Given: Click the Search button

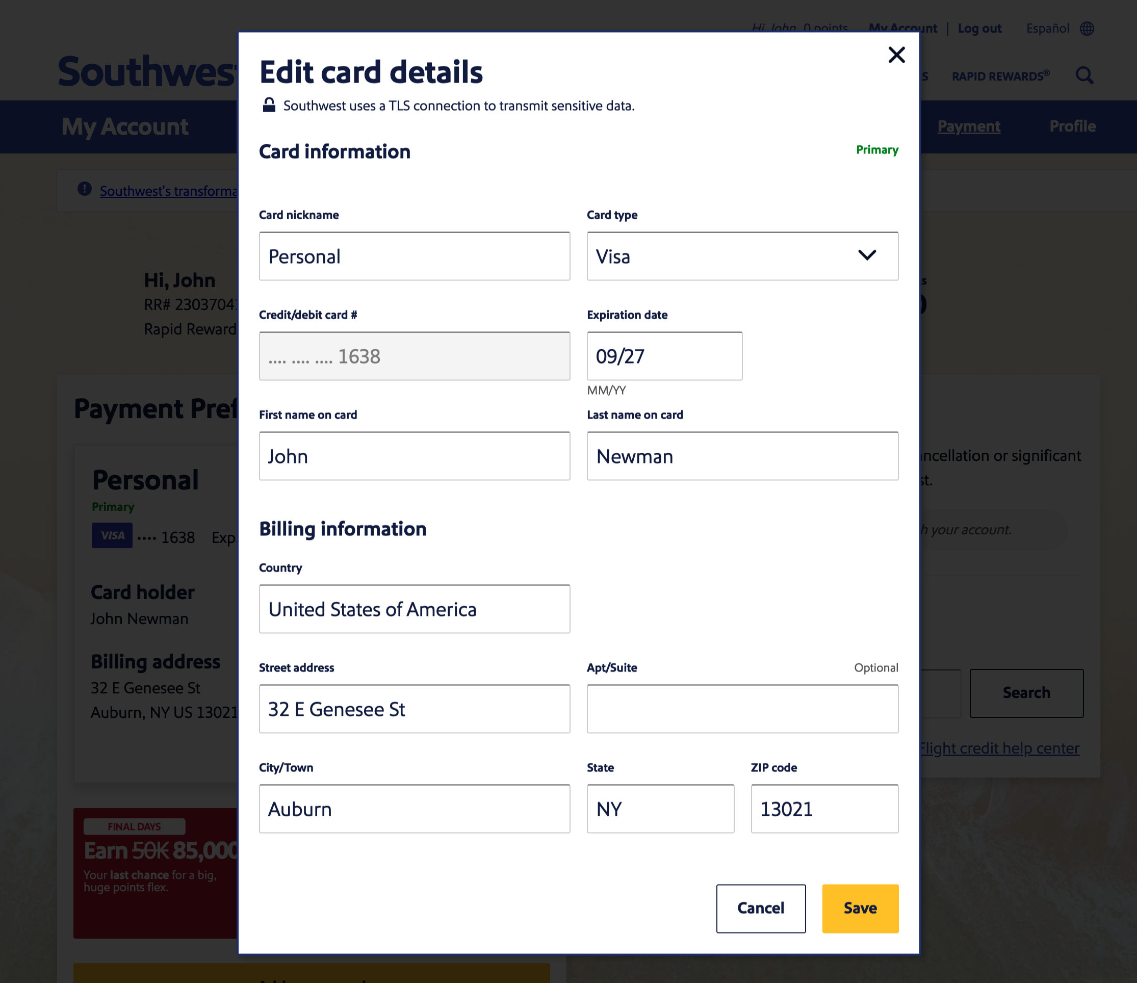Looking at the screenshot, I should tap(1026, 693).
